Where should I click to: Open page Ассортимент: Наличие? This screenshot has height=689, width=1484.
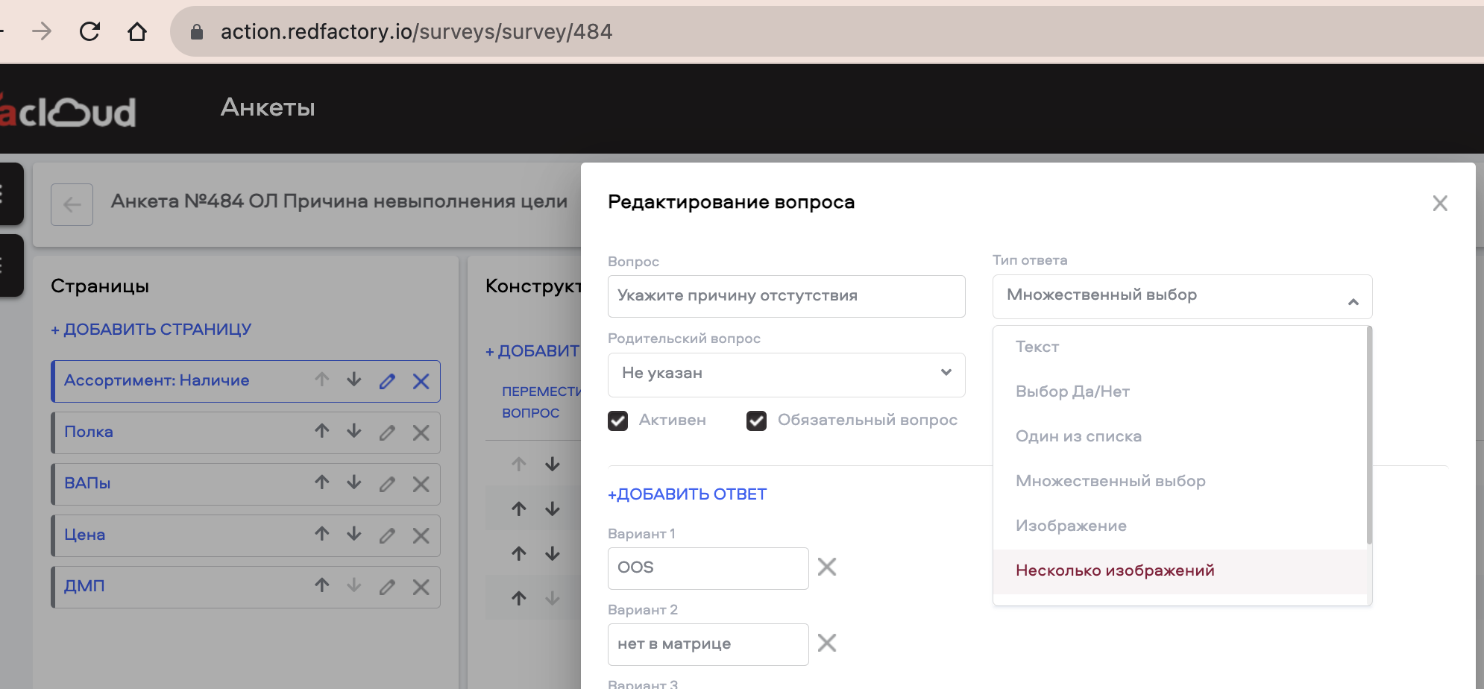157,380
